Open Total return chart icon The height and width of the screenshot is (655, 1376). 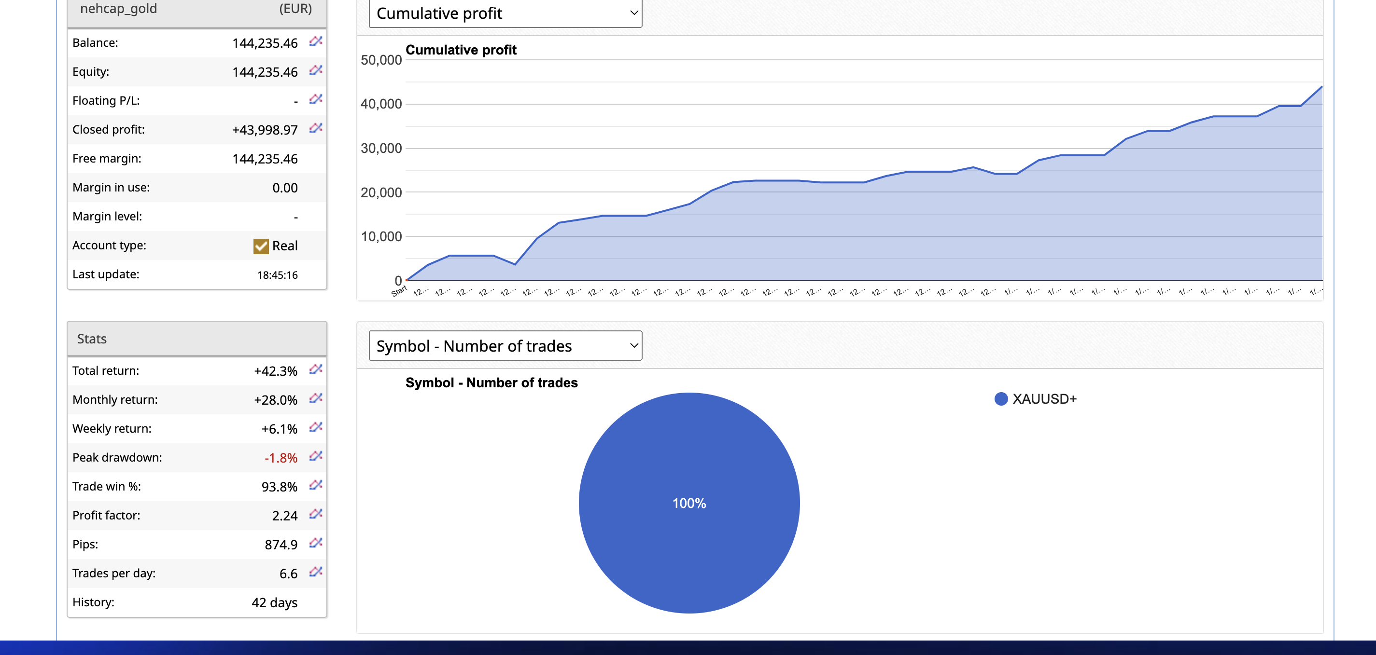pyautogui.click(x=315, y=369)
